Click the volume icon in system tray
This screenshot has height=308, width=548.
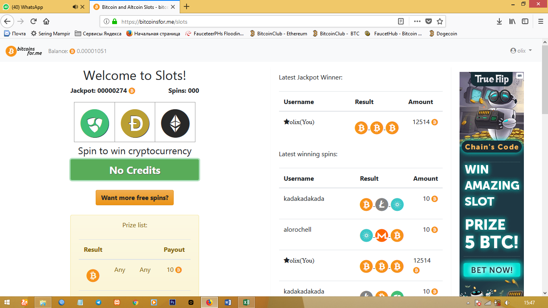tap(507, 303)
